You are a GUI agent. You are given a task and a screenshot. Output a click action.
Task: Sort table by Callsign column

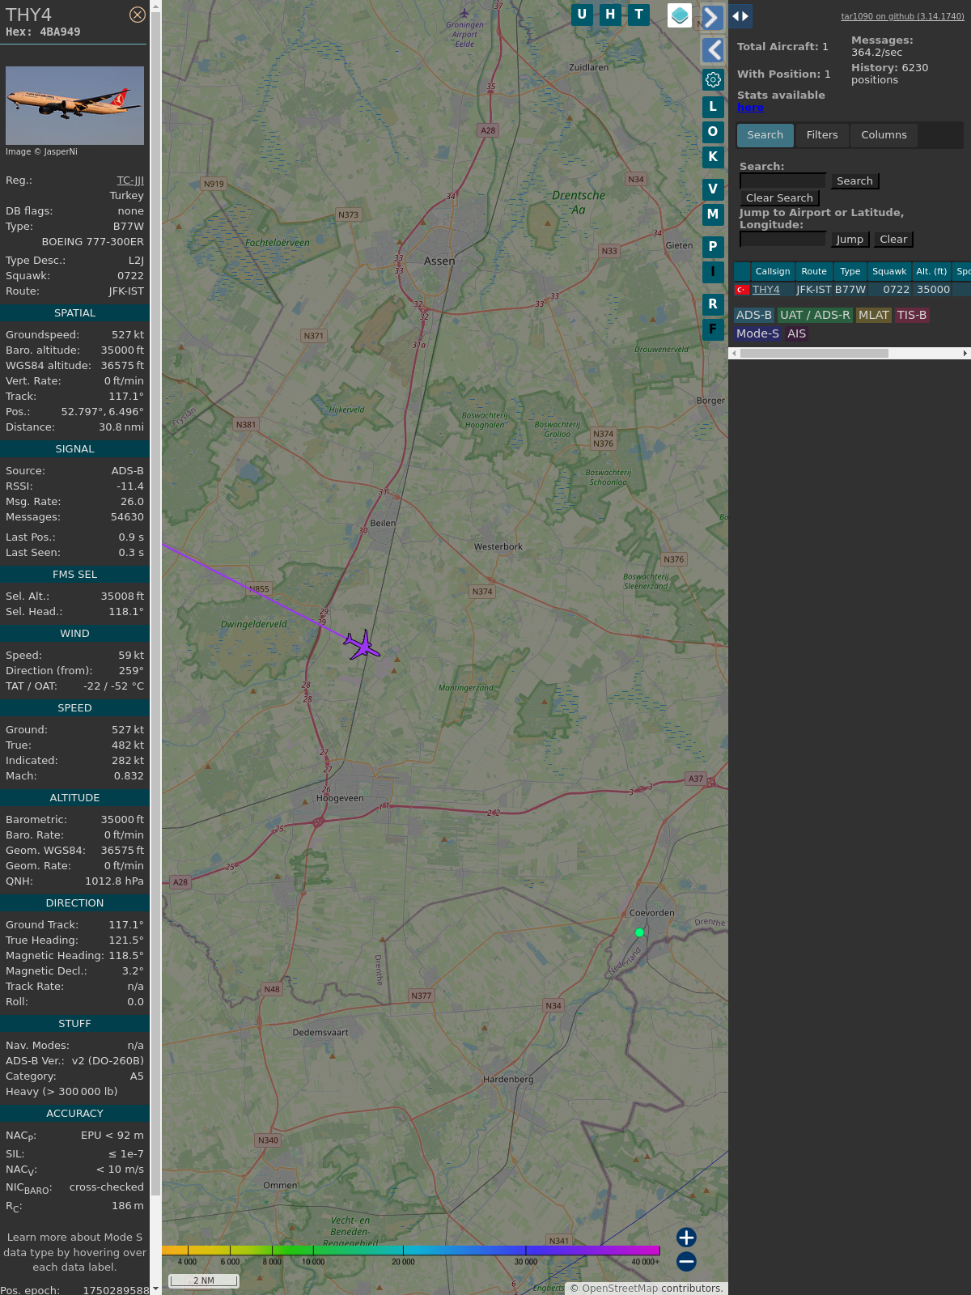[773, 272]
